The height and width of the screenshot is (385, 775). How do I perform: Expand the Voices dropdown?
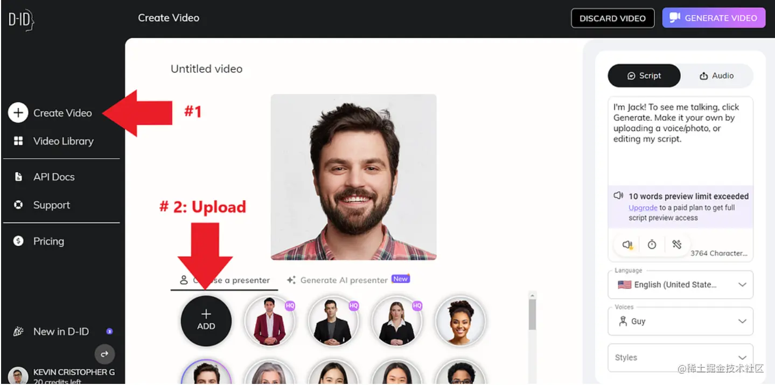[x=680, y=321]
